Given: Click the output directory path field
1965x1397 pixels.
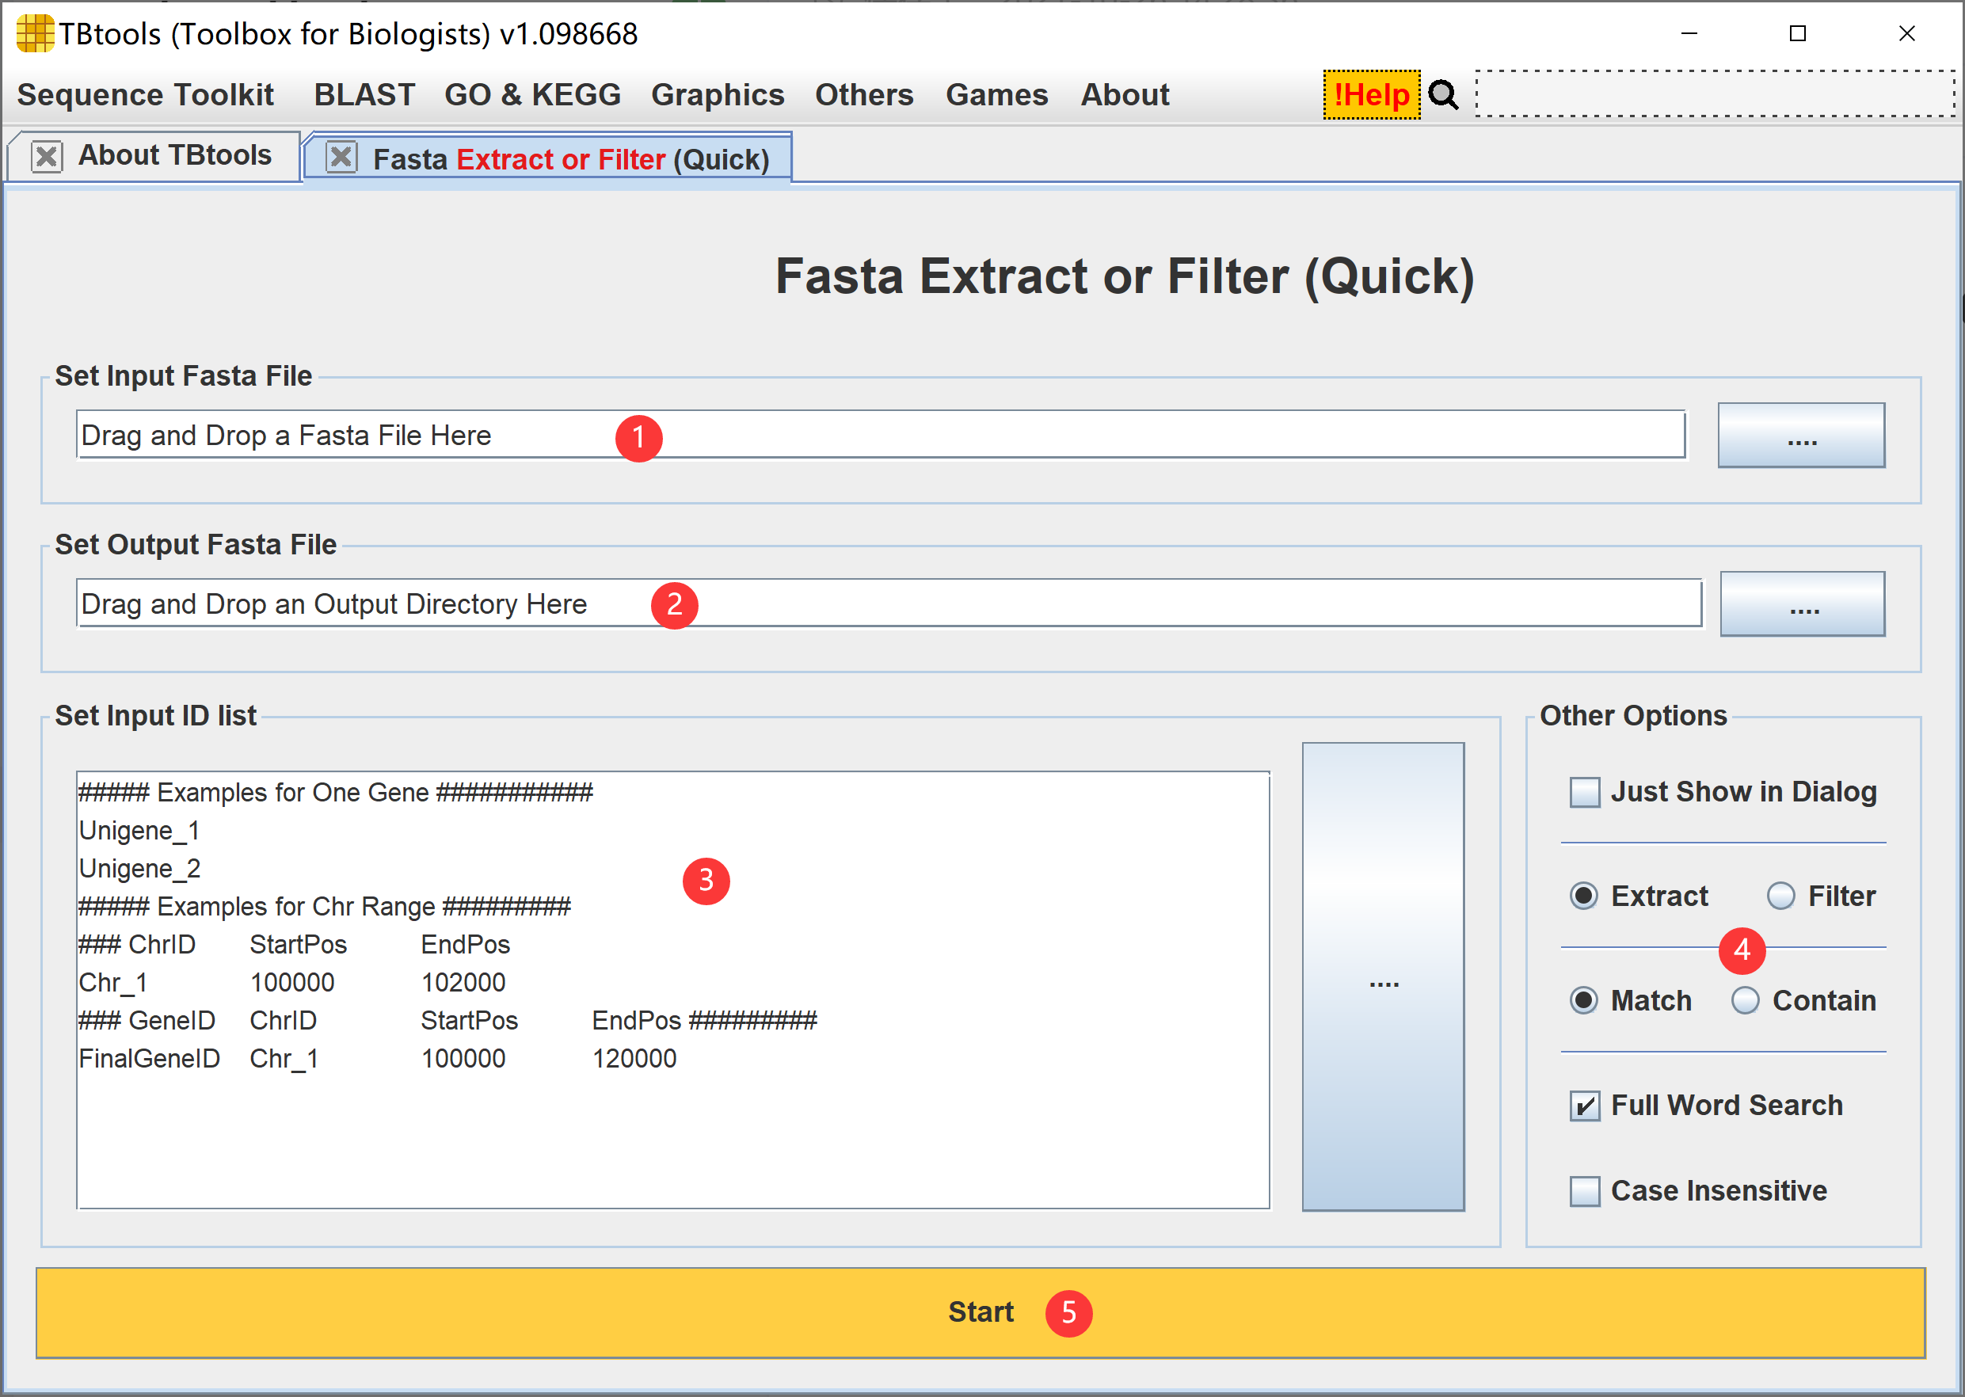Looking at the screenshot, I should point(889,604).
